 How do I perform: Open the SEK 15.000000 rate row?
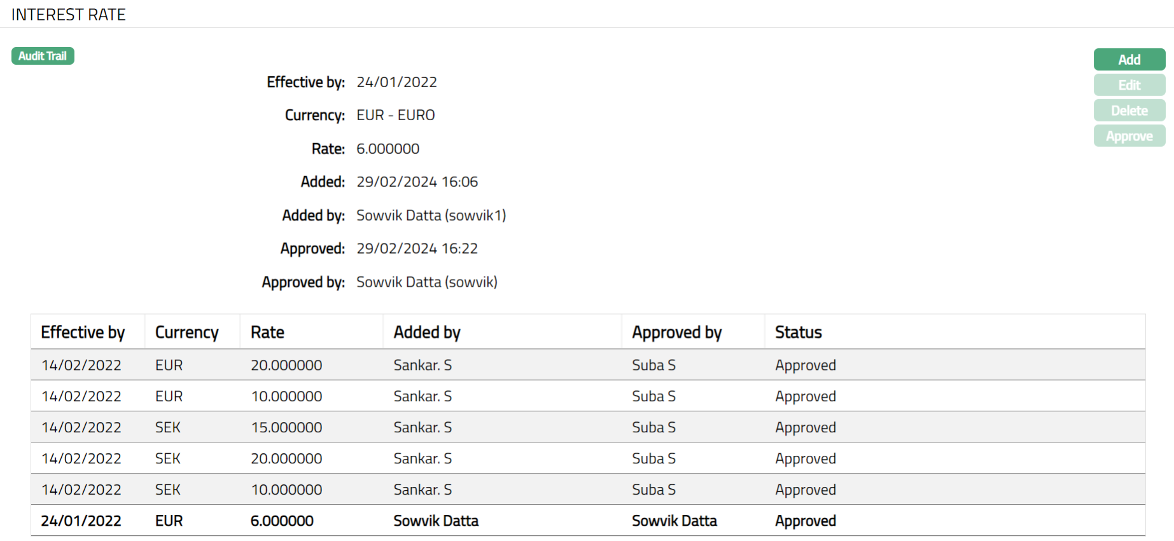tap(286, 428)
